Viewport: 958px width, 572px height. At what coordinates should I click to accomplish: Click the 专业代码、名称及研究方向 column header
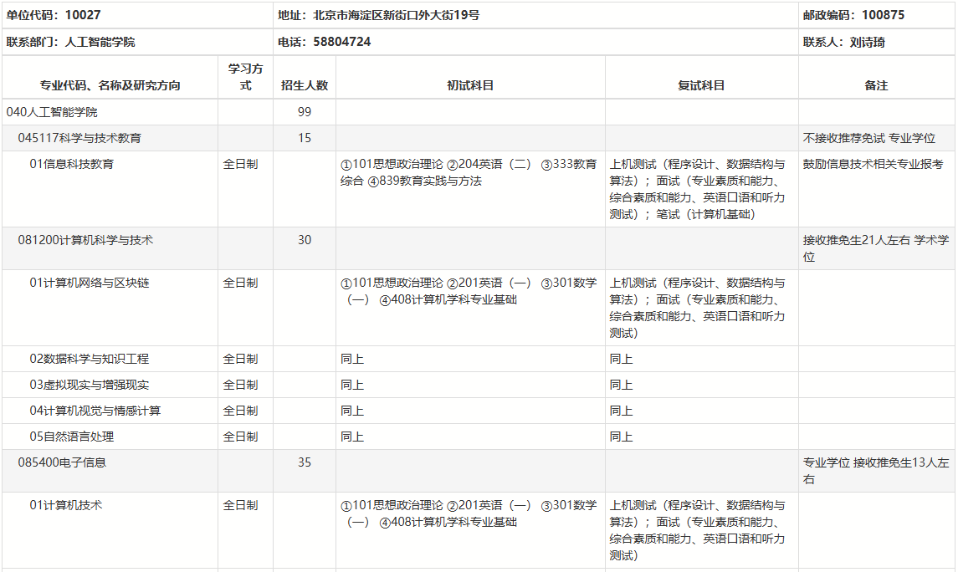(x=110, y=85)
